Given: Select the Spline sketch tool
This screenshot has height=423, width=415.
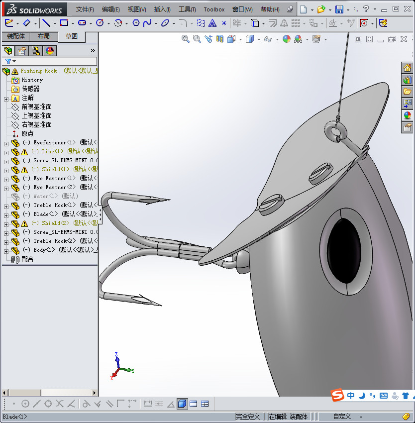Looking at the screenshot, I should pyautogui.click(x=147, y=23).
